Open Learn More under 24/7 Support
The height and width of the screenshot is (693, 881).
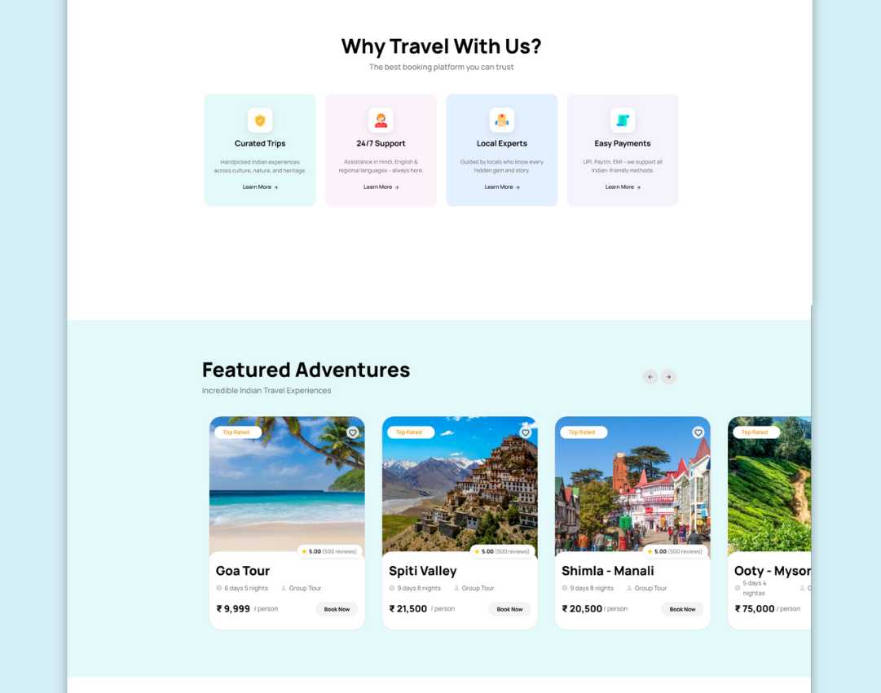click(381, 187)
